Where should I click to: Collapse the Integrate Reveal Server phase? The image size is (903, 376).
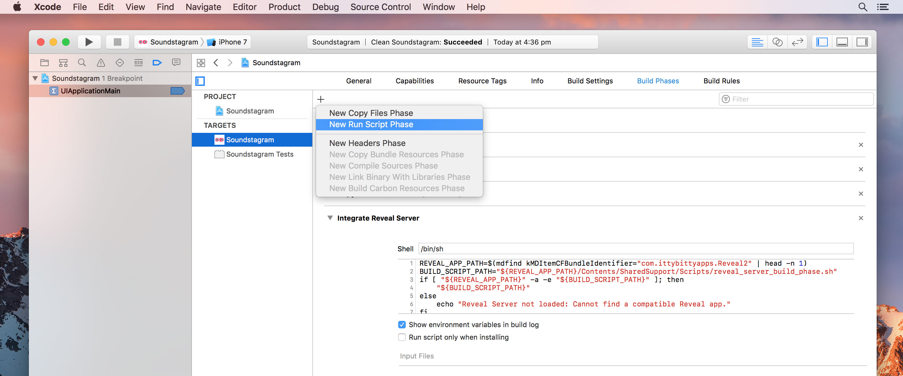tap(330, 218)
